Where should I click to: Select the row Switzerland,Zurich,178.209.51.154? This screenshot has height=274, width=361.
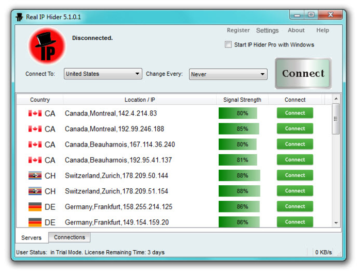[x=174, y=191]
